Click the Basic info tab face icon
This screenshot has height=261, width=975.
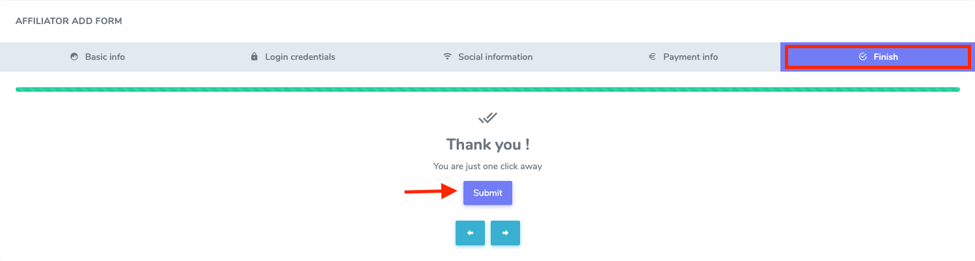(74, 57)
